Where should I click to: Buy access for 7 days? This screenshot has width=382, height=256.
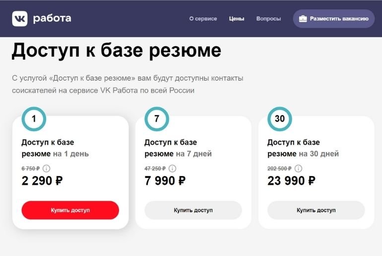click(193, 210)
